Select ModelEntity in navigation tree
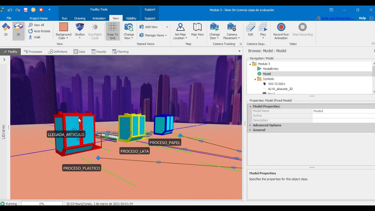The height and width of the screenshot is (211, 375). tap(271, 69)
